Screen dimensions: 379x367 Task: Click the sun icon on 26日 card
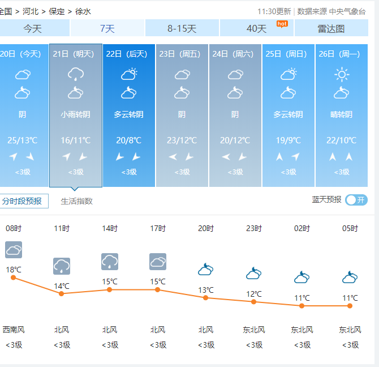342,74
